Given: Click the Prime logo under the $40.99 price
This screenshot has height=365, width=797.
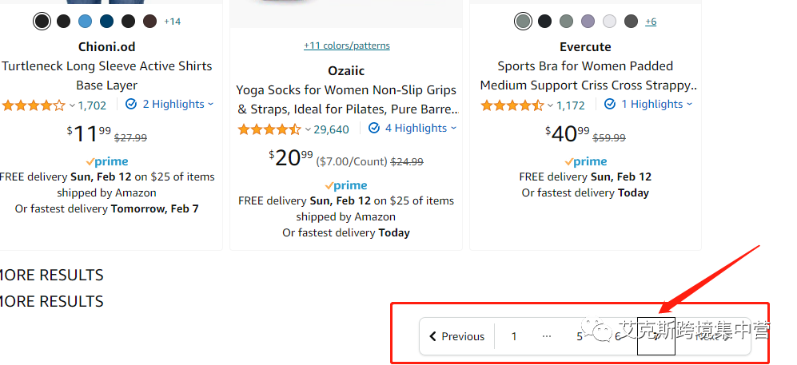Looking at the screenshot, I should [586, 161].
